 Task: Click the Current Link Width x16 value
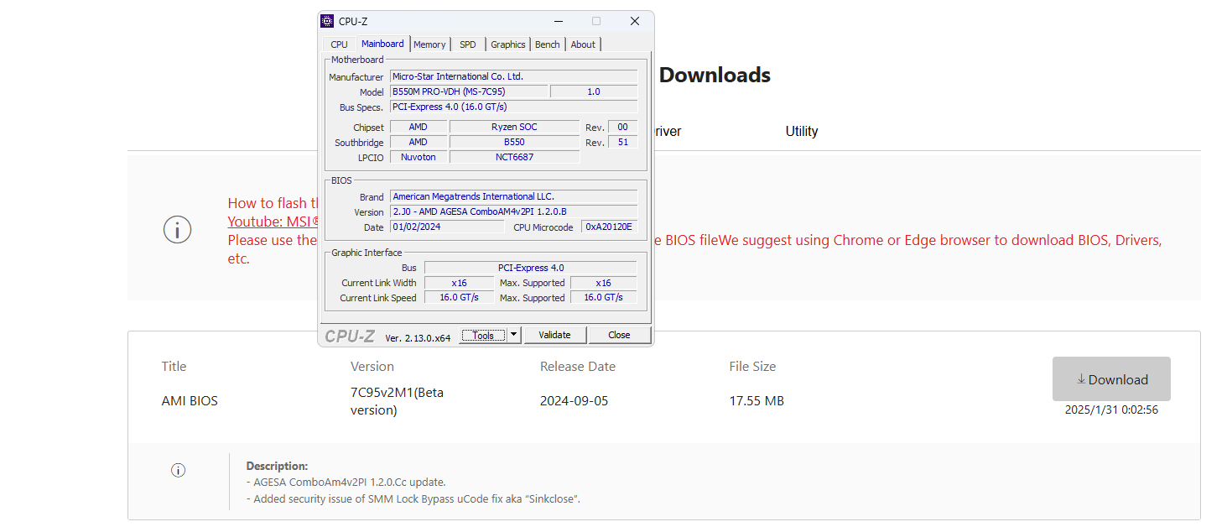click(x=459, y=283)
